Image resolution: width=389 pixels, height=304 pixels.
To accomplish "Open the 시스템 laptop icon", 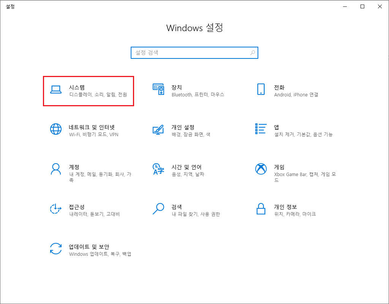I will coord(56,90).
